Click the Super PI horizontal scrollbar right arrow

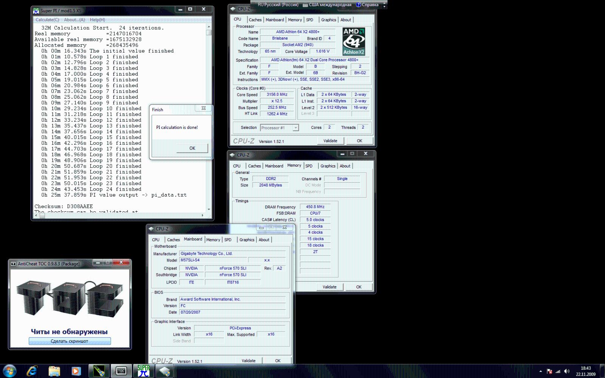click(x=203, y=215)
